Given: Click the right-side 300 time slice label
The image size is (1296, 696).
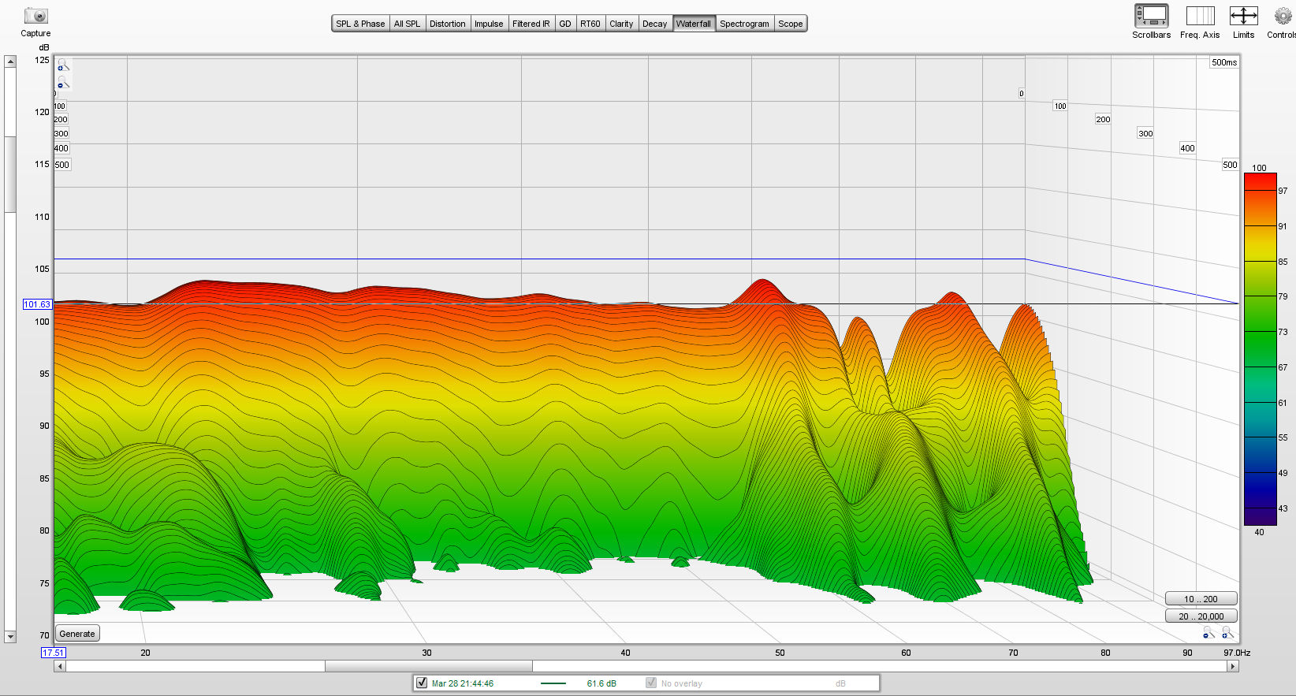Looking at the screenshot, I should [1145, 133].
